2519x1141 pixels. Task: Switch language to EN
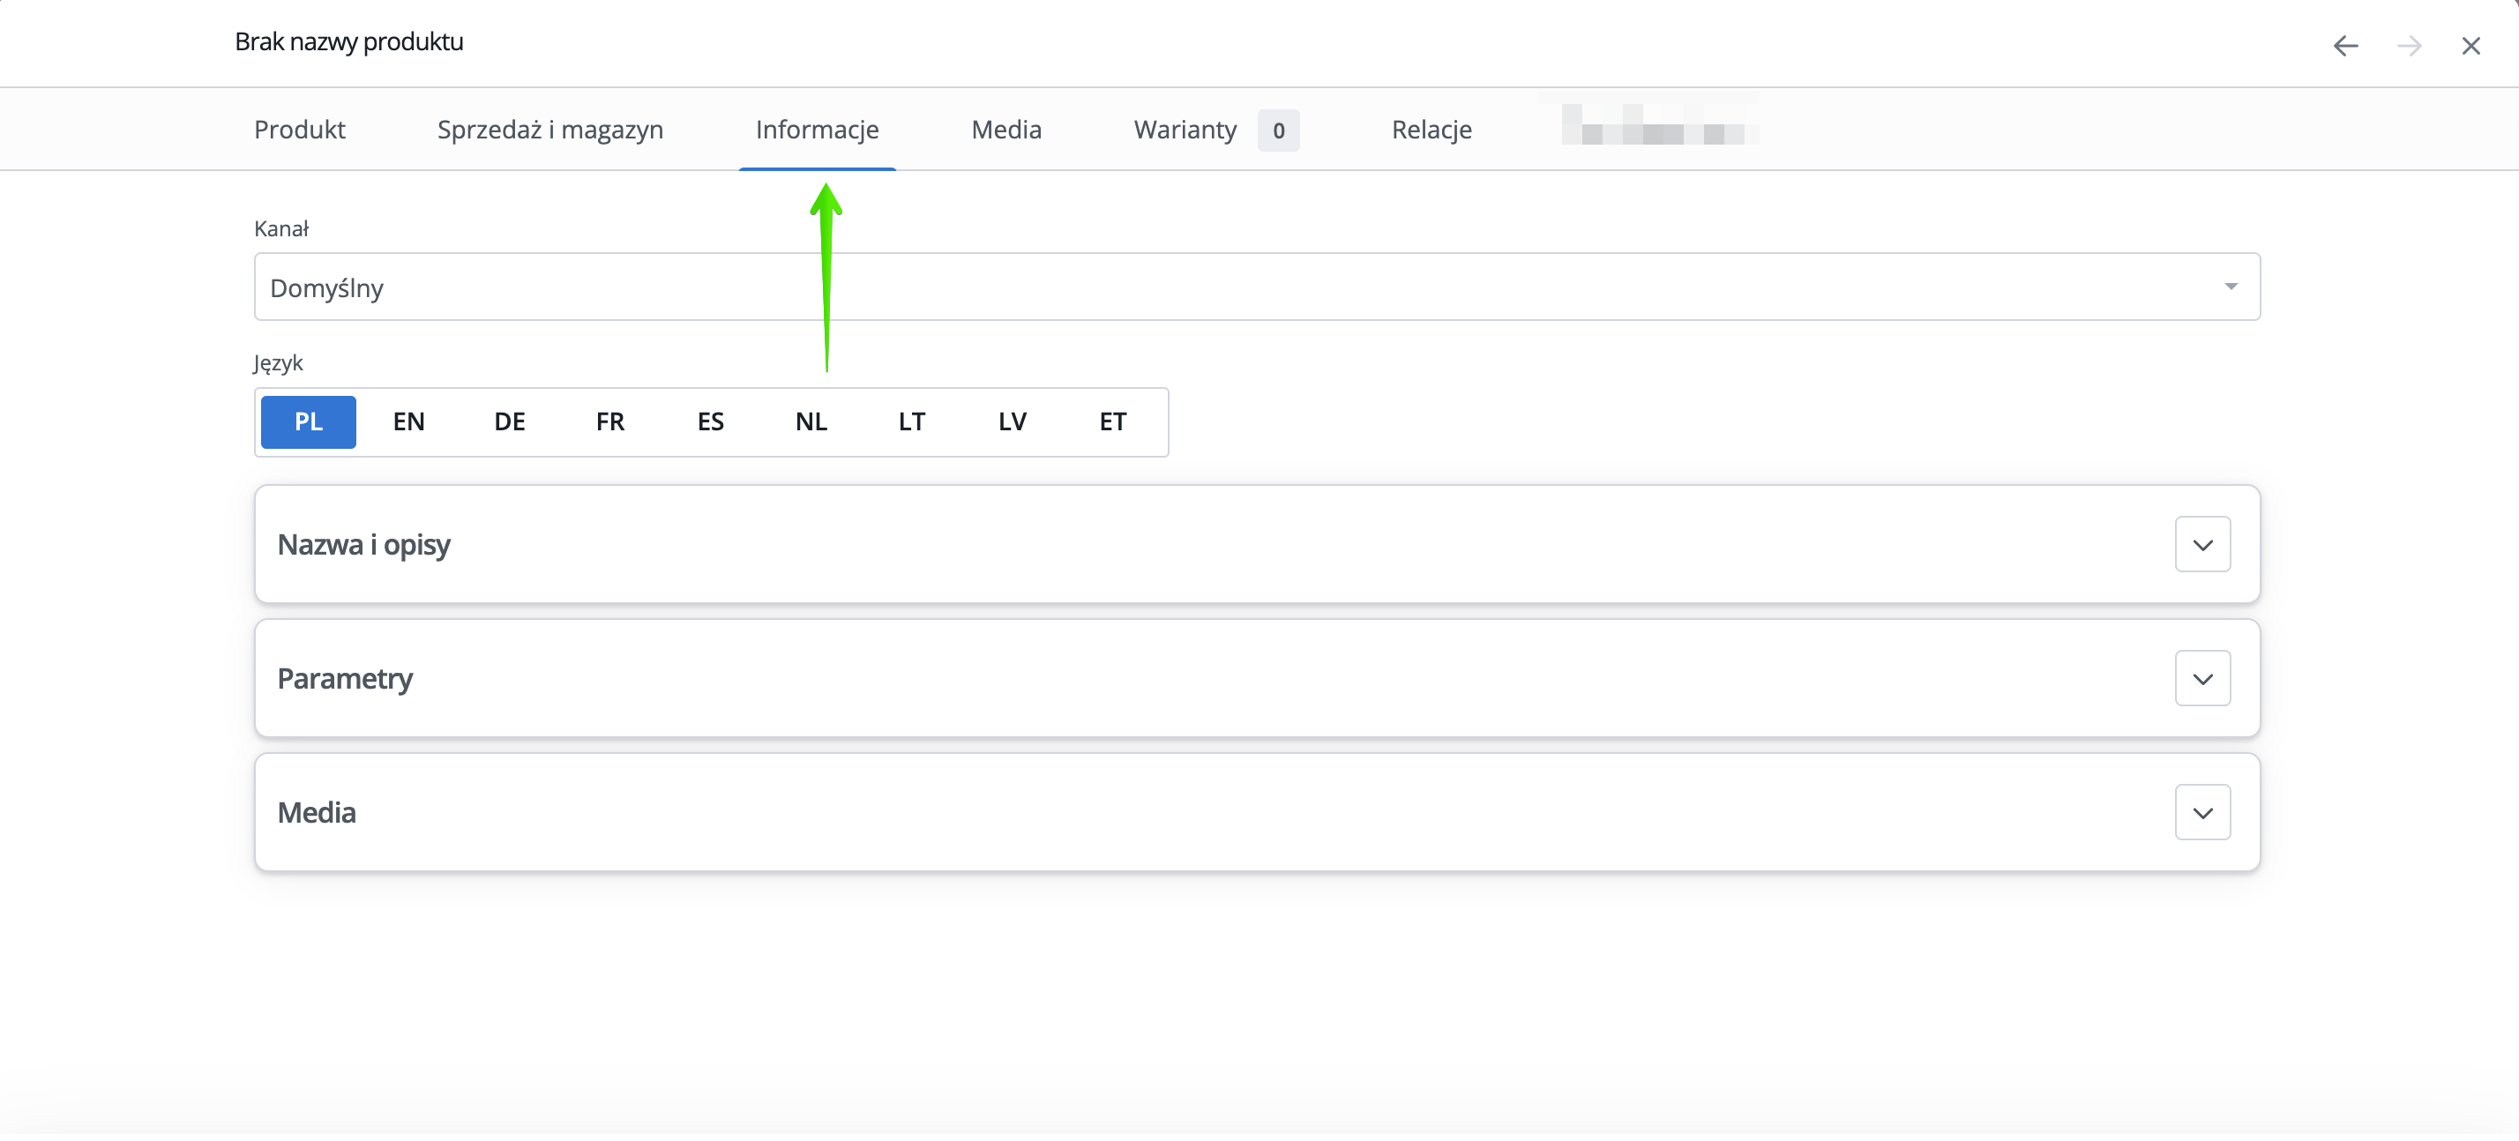pyautogui.click(x=408, y=422)
